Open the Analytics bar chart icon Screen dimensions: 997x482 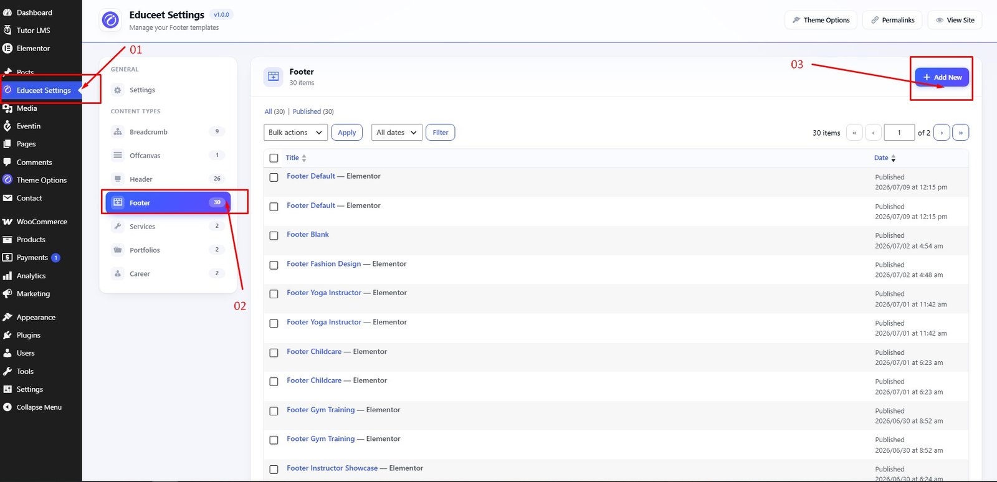pos(7,276)
